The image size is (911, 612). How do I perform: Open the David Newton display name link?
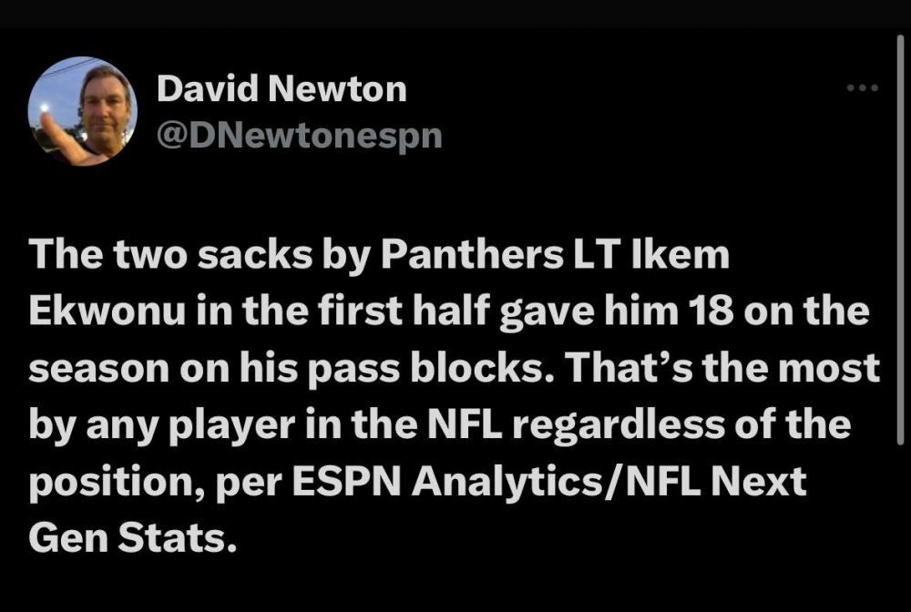tap(281, 89)
